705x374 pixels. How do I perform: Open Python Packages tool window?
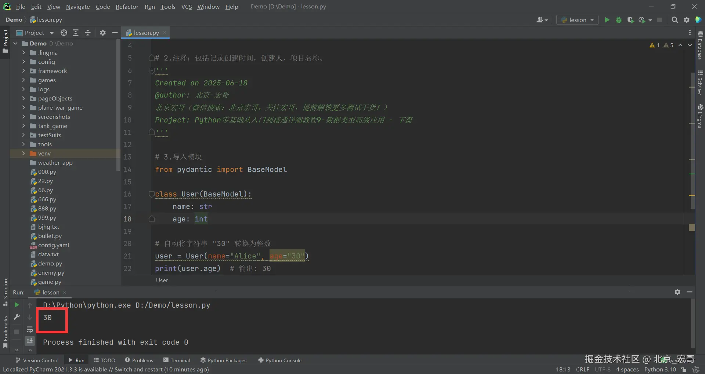223,360
